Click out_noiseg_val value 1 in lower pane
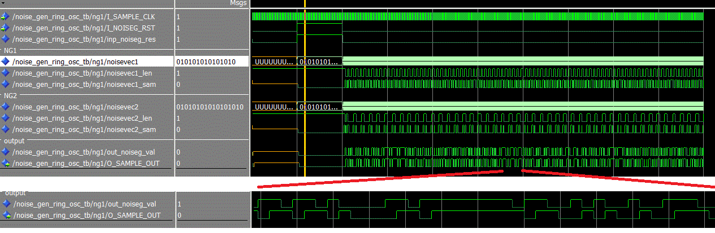 (179, 204)
